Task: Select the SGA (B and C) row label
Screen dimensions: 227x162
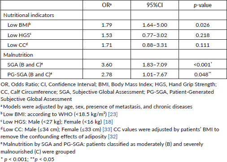Action: pyautogui.click(x=25, y=65)
